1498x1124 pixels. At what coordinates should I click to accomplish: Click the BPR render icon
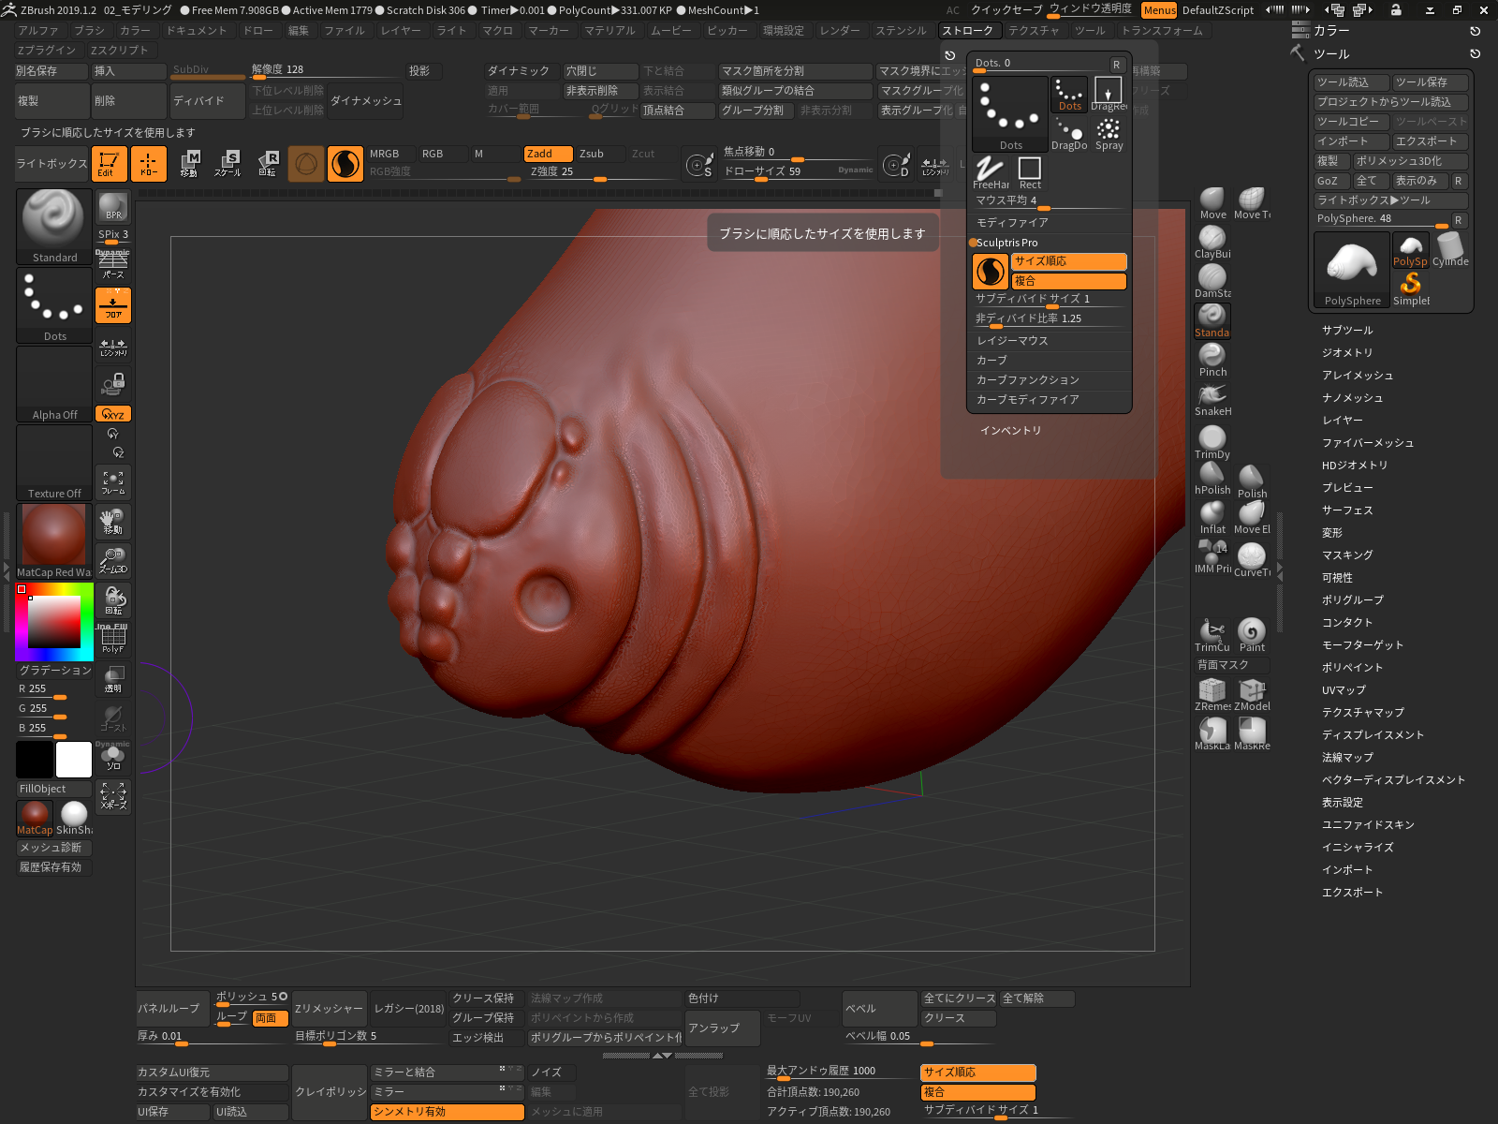(112, 207)
